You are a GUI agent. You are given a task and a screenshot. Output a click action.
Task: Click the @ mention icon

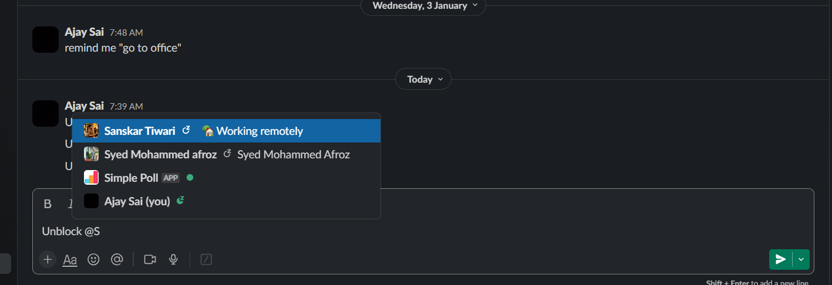pyautogui.click(x=117, y=259)
